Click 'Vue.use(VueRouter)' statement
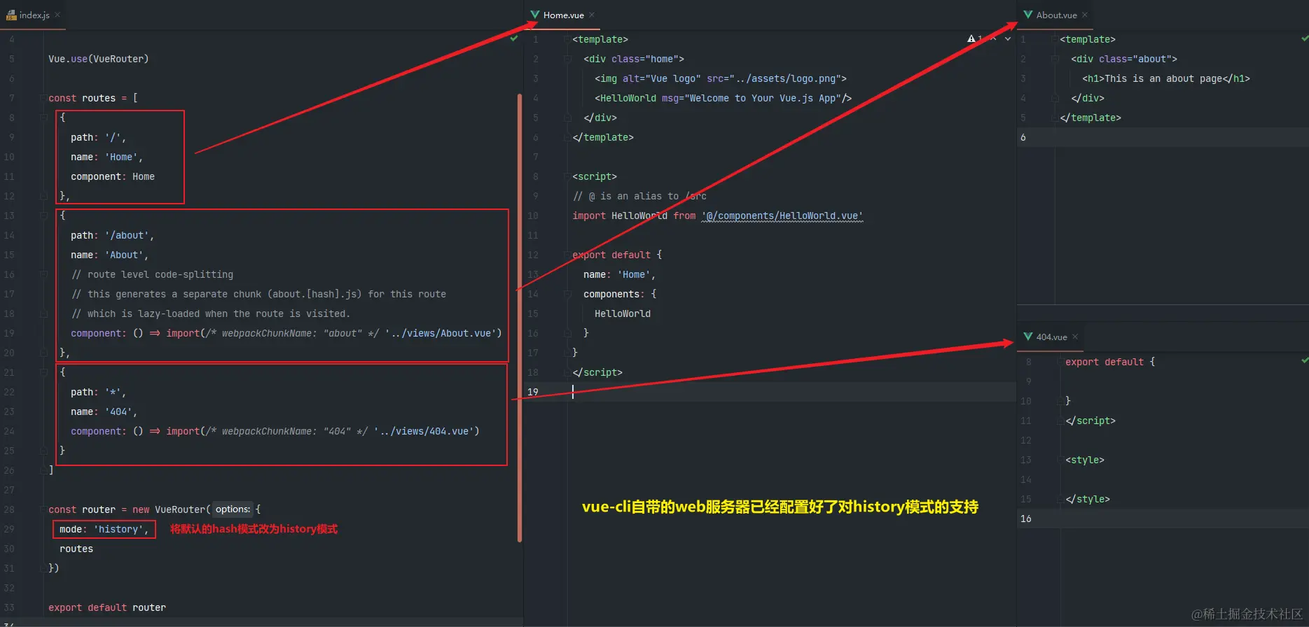 tap(99, 59)
